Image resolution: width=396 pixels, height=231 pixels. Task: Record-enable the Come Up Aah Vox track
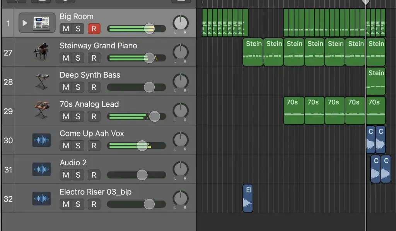click(x=94, y=146)
